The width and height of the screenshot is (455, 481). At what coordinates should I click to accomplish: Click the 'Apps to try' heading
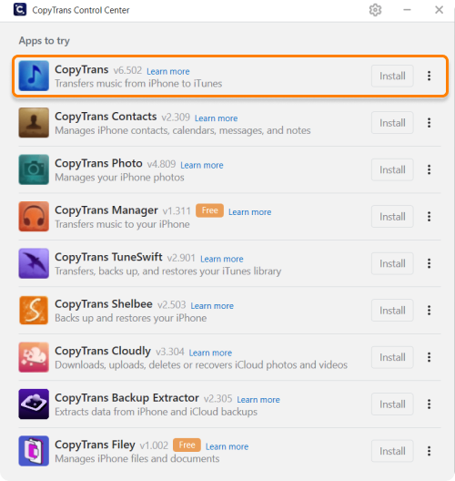tap(45, 41)
